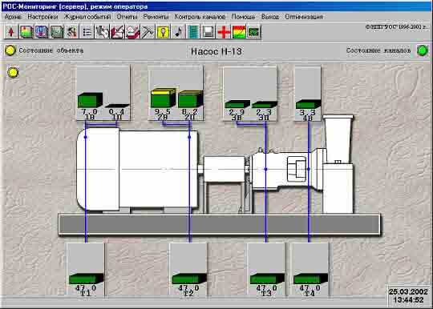Click the musical note sound icon
The height and width of the screenshot is (309, 433).
click(x=178, y=32)
